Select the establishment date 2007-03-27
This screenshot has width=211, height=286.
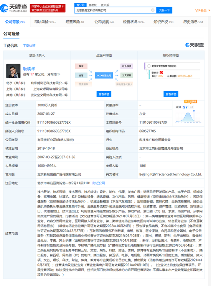point(46,114)
